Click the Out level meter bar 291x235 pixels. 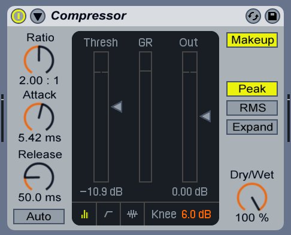190,117
